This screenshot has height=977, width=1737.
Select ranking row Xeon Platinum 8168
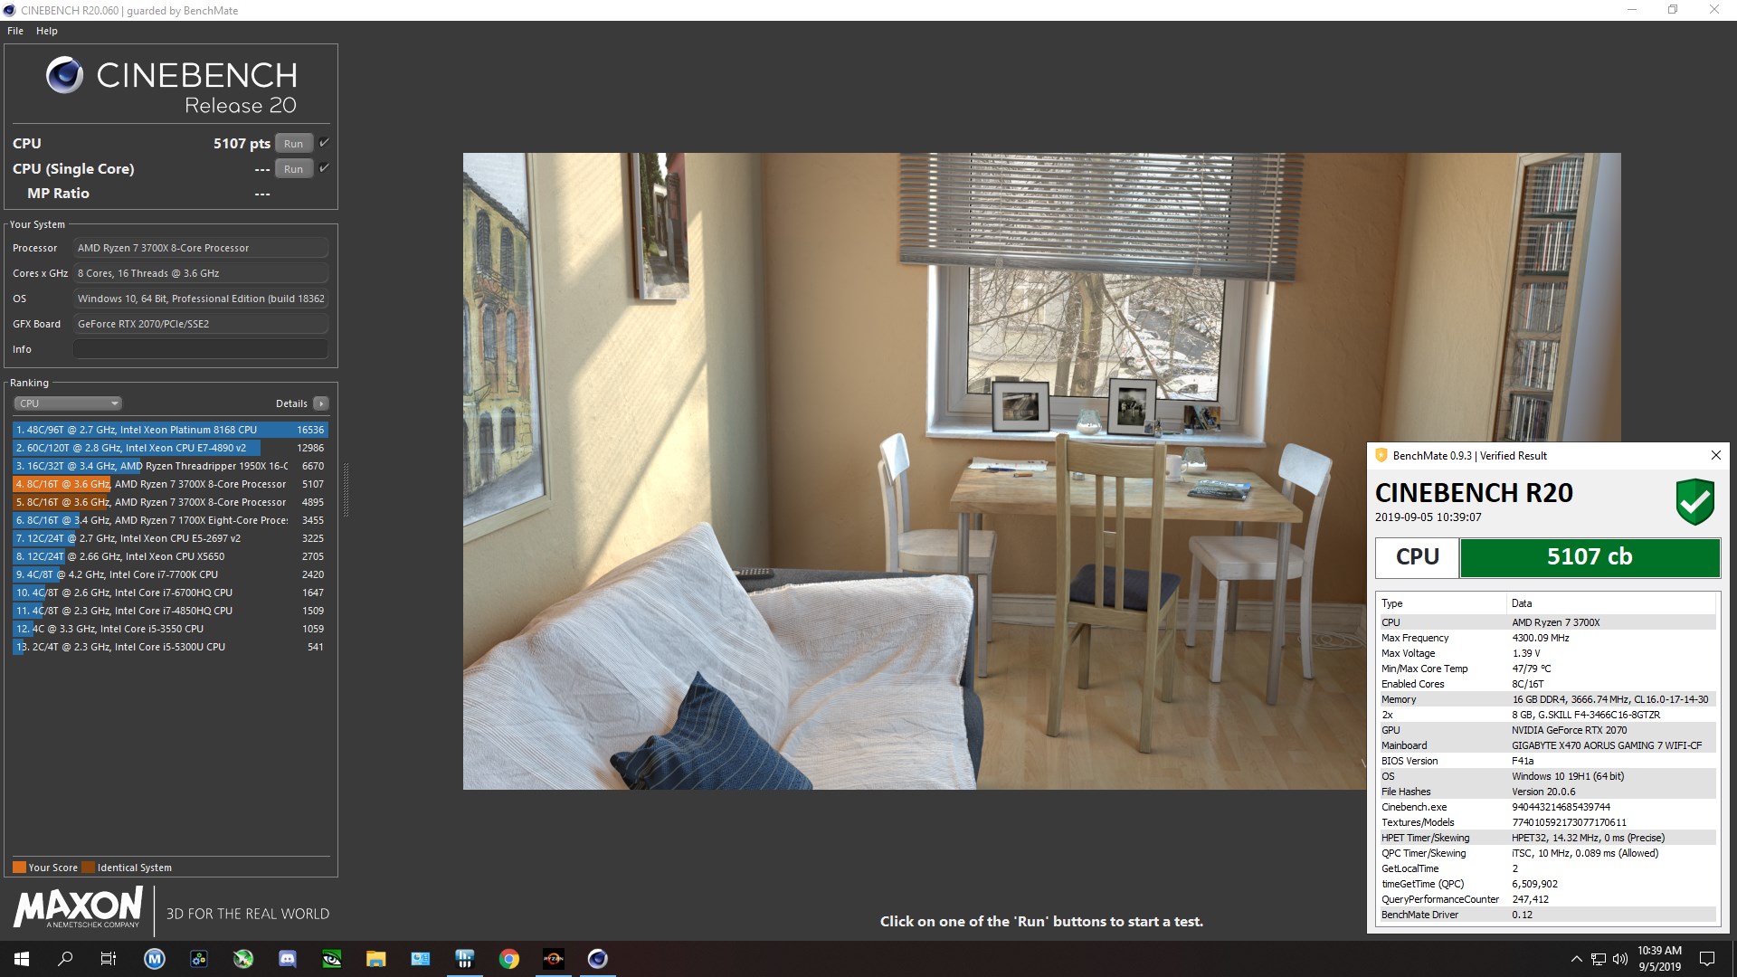click(x=170, y=430)
